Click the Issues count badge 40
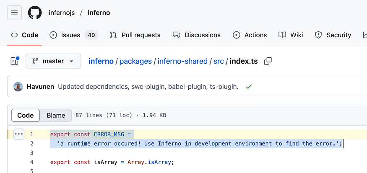 point(91,35)
